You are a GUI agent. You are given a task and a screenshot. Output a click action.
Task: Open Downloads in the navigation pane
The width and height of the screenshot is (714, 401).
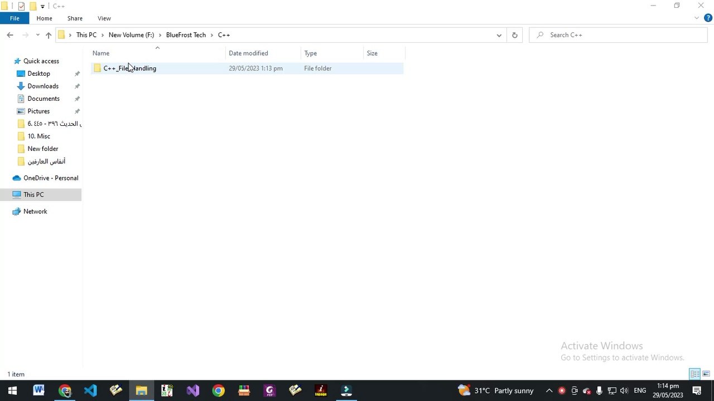pyautogui.click(x=43, y=86)
